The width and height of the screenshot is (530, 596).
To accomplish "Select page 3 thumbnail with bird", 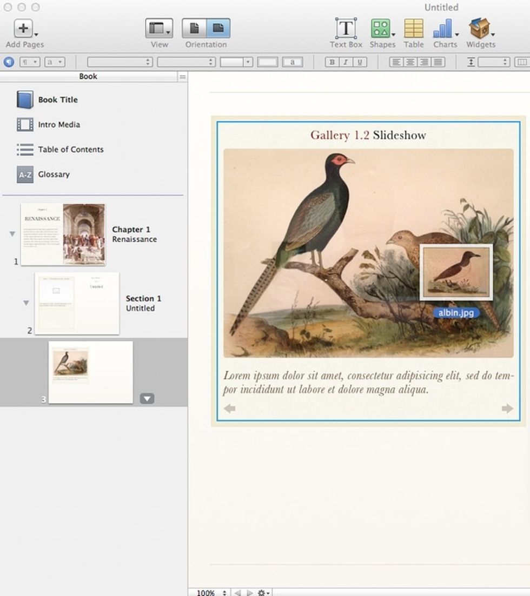I will pos(91,372).
